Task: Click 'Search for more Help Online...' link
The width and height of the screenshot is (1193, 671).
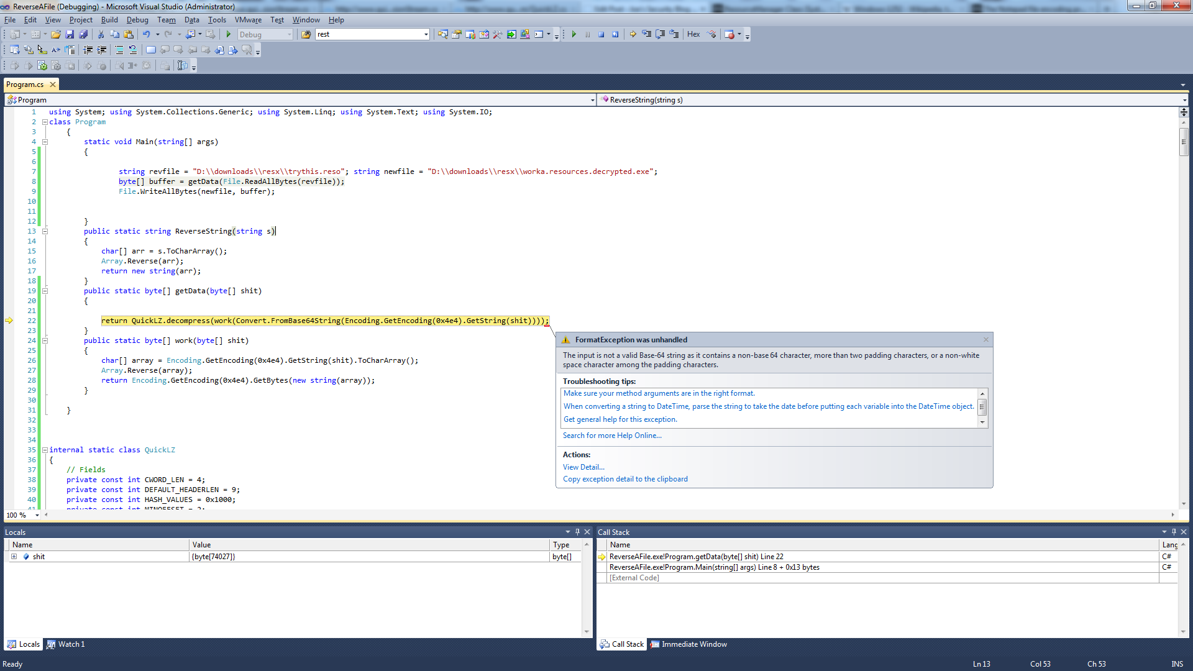Action: (612, 436)
